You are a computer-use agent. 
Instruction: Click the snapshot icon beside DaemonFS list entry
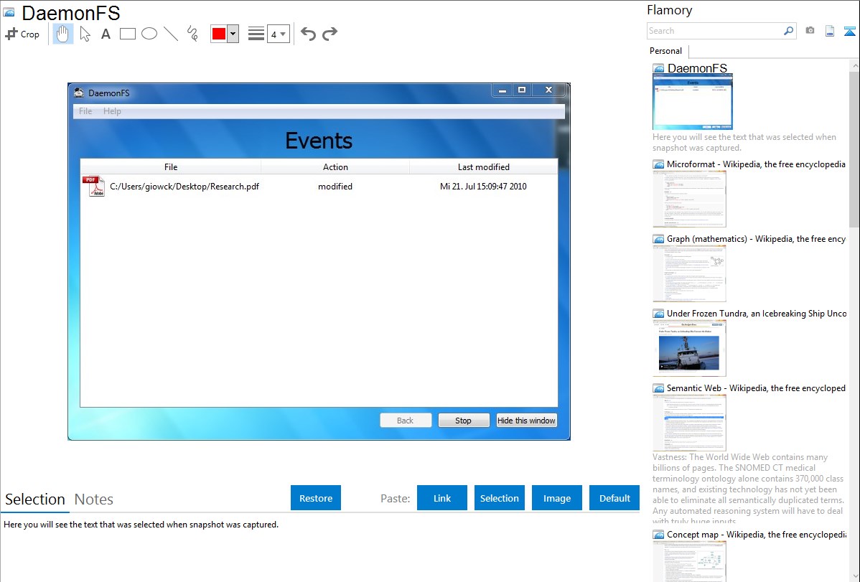pos(658,68)
